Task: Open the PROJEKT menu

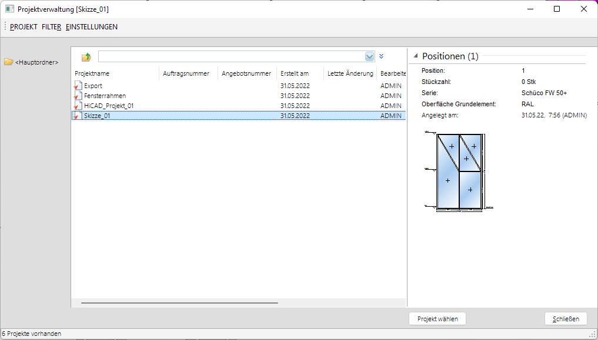Action: coord(24,27)
